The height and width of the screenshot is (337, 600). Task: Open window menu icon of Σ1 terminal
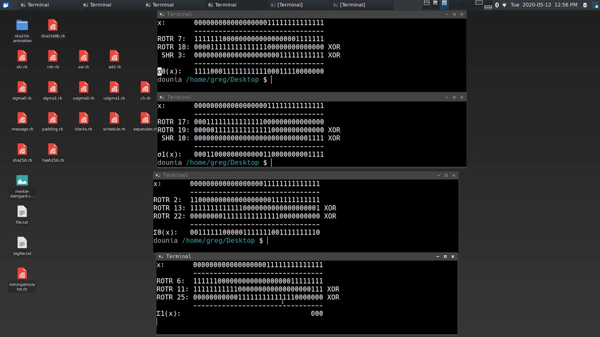[161, 256]
